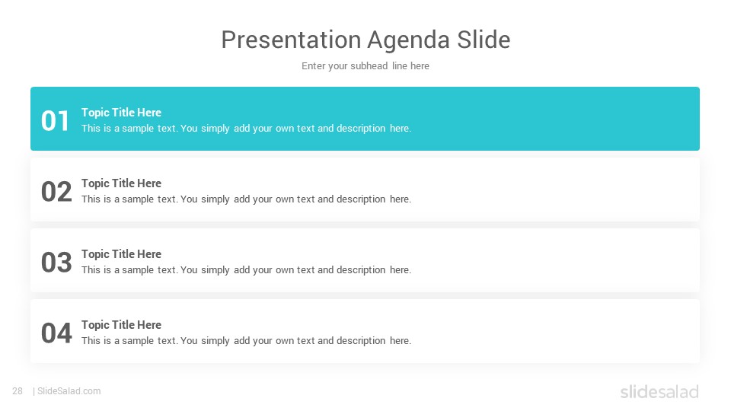Click the slidesalad logo in the corner

click(x=659, y=392)
